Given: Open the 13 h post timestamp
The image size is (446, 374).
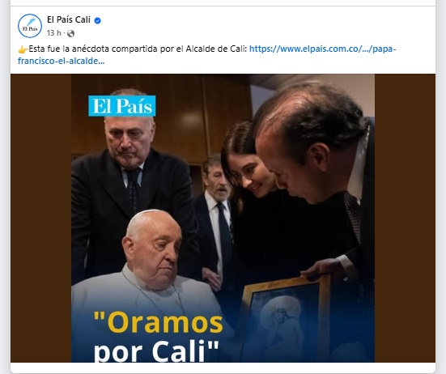Looking at the screenshot, I should coord(54,33).
